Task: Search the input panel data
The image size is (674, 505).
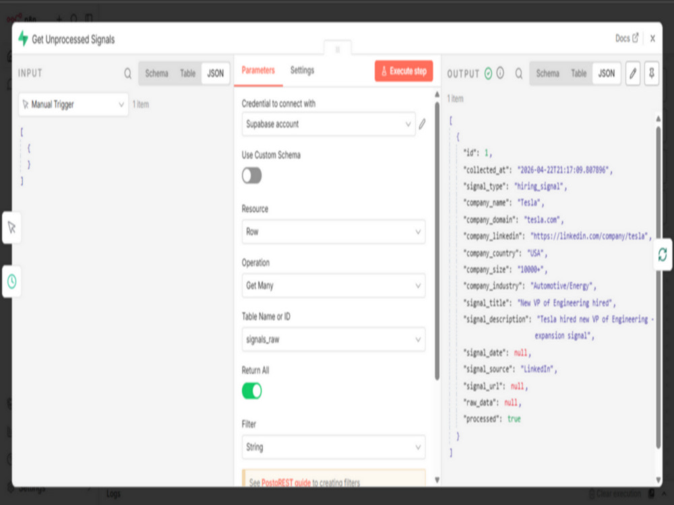Action: [x=127, y=73]
